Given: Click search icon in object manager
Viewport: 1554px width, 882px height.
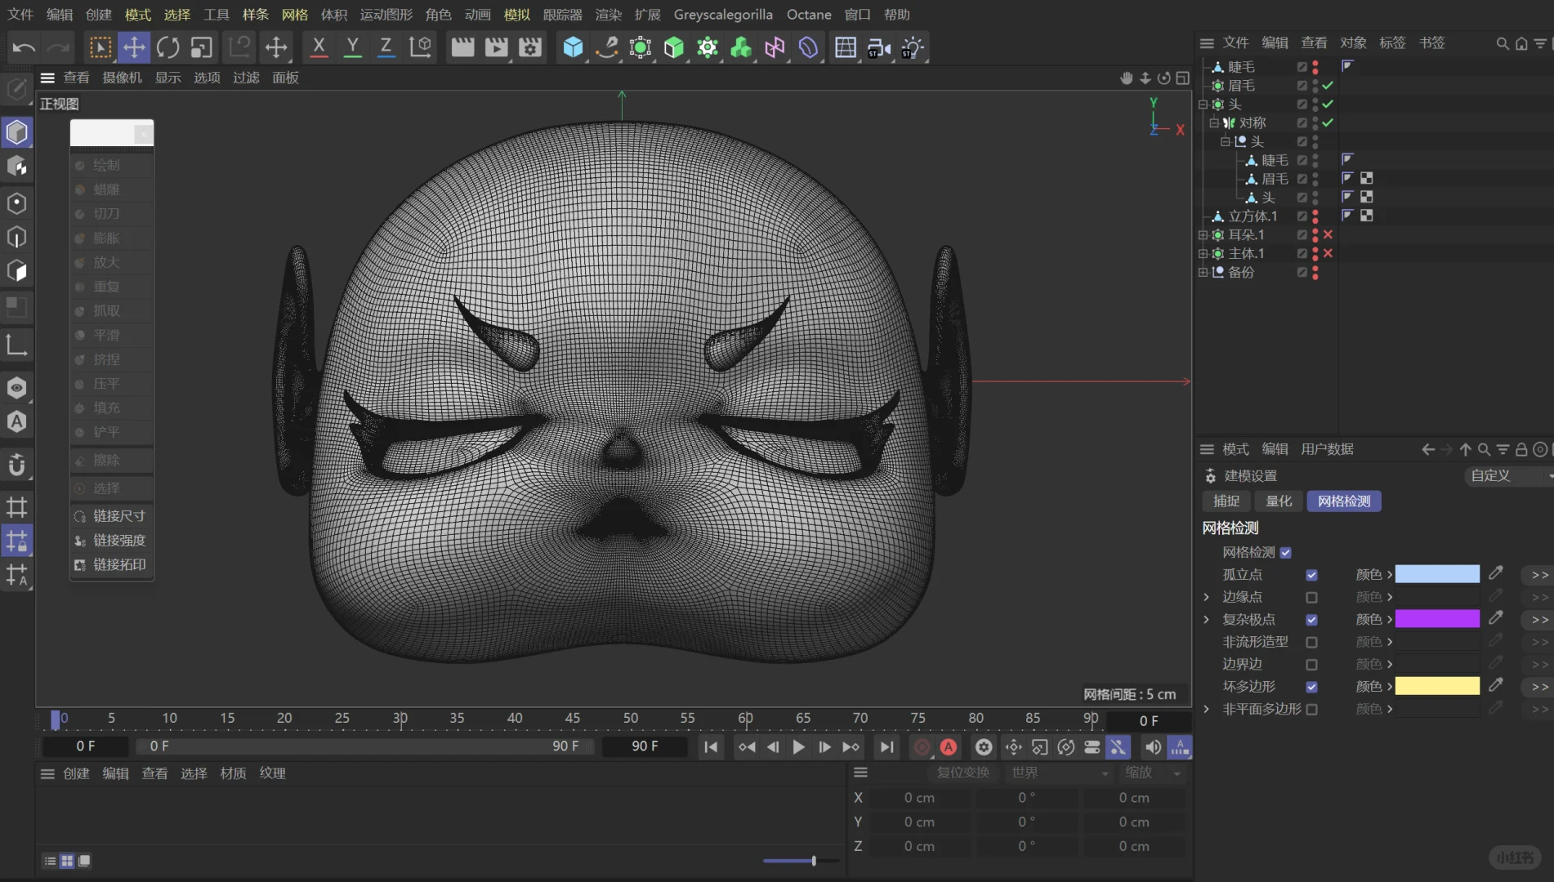Looking at the screenshot, I should click(1502, 43).
